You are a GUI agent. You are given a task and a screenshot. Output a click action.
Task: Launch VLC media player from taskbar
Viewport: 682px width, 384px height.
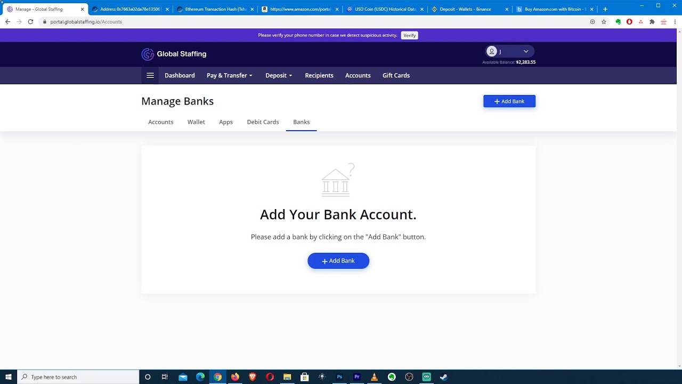tap(374, 377)
